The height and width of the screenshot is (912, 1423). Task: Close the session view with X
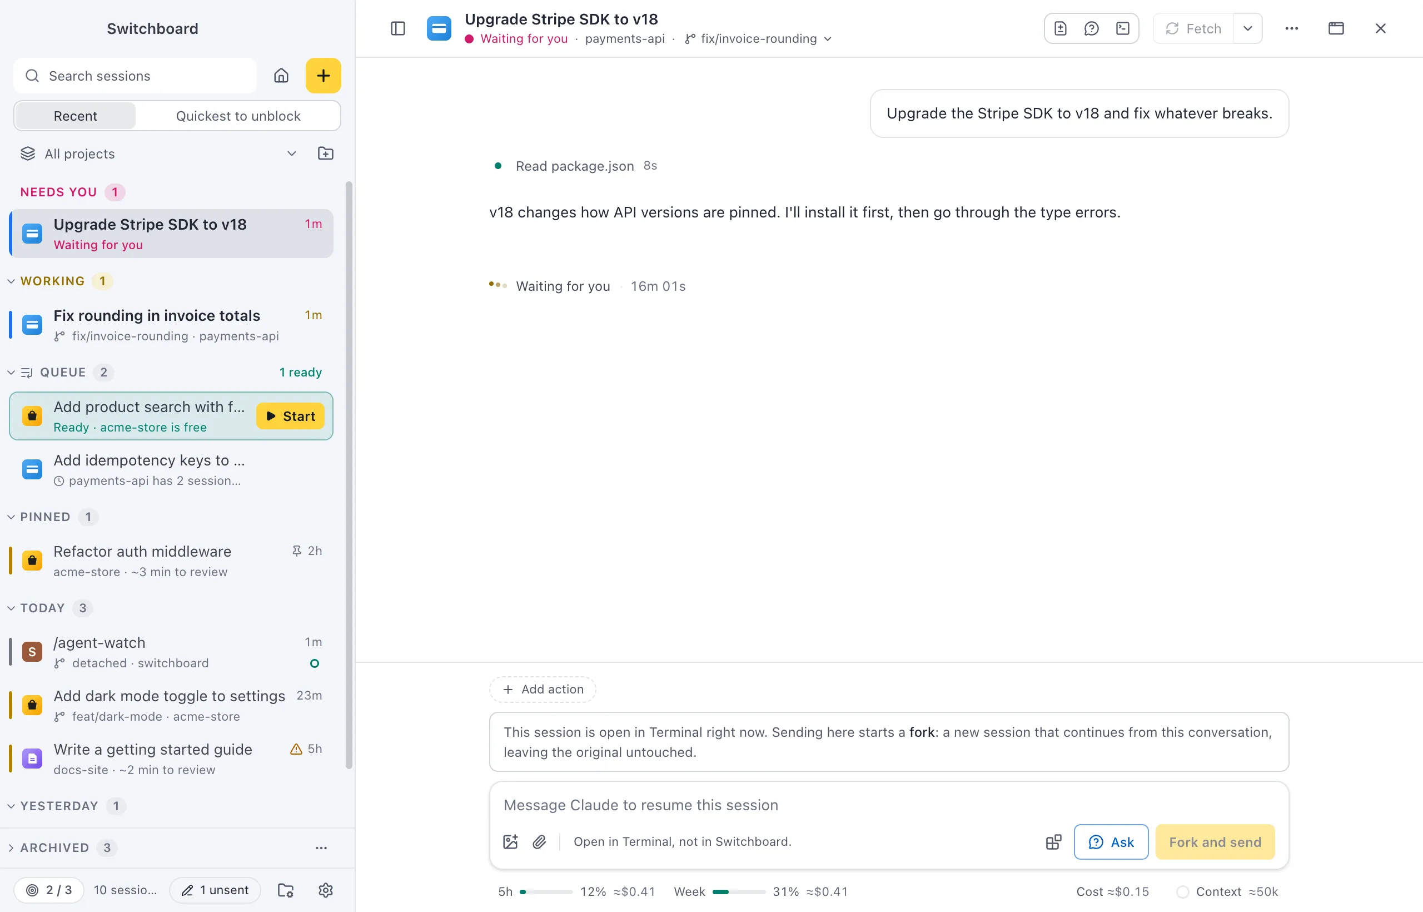click(1380, 28)
